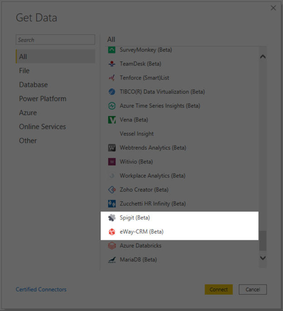Click the Vena connector icon
The image size is (283, 311).
coord(112,120)
